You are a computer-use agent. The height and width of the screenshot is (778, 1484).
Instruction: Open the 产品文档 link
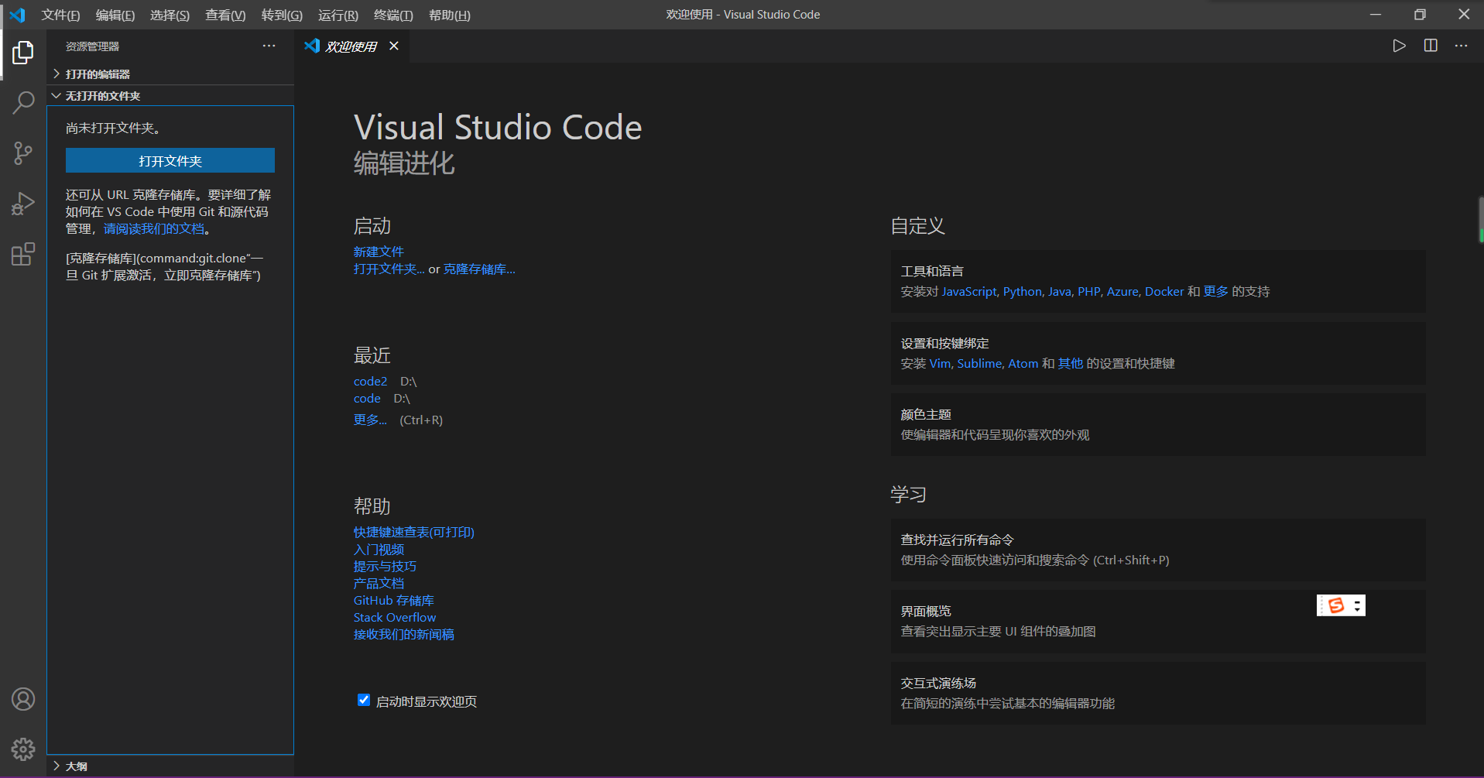(x=379, y=583)
